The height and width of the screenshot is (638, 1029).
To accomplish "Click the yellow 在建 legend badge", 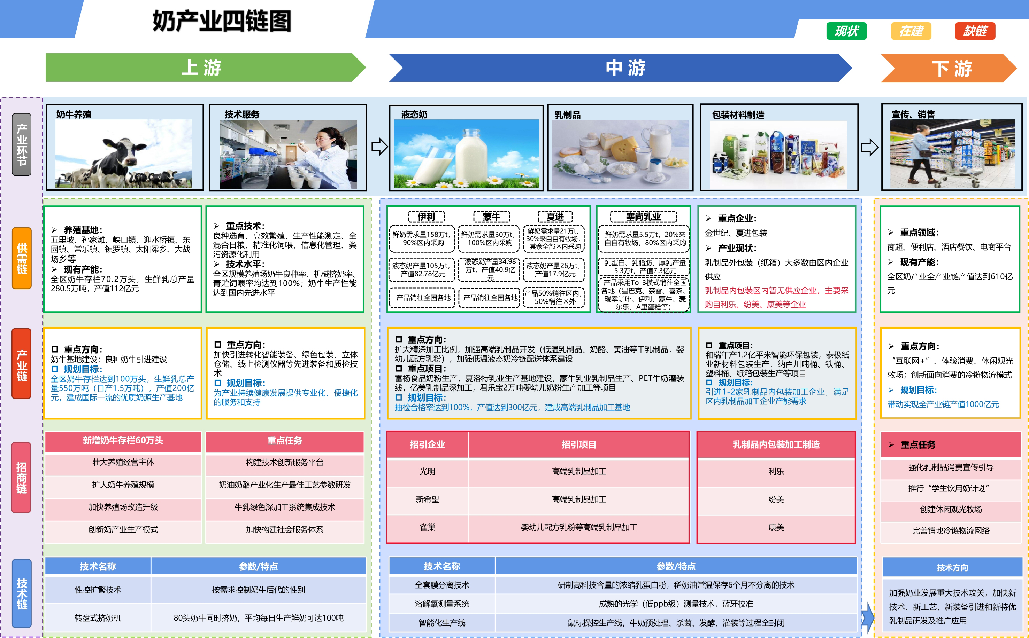I will click(911, 31).
